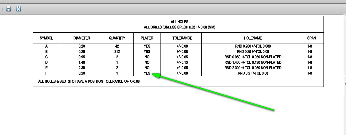Viewport: 346px width, 135px height.
Task: Select symbol A in the table
Action: [x=46, y=46]
